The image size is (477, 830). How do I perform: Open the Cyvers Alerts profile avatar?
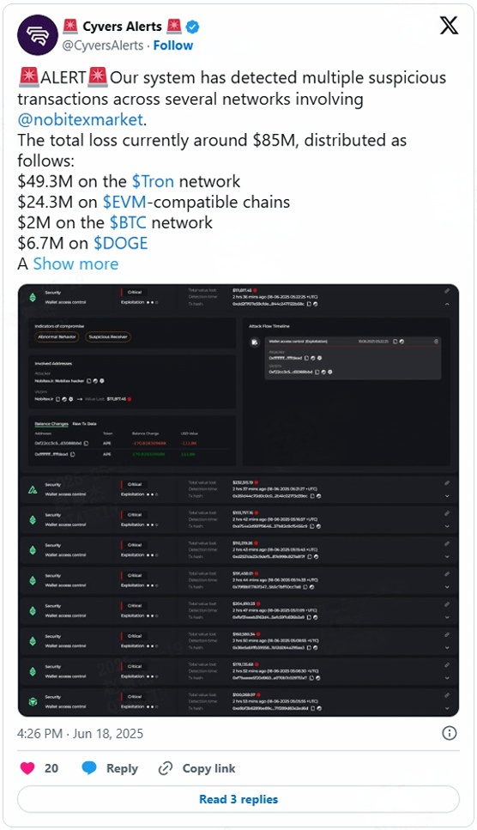(x=37, y=35)
